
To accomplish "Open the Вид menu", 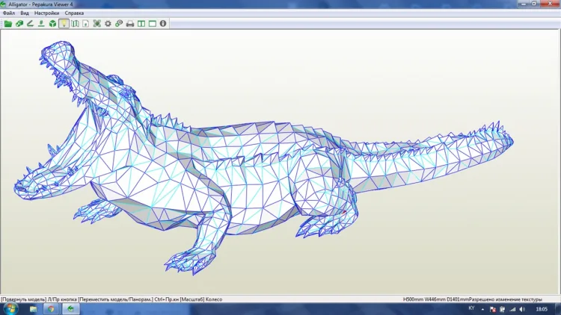I will [25, 13].
